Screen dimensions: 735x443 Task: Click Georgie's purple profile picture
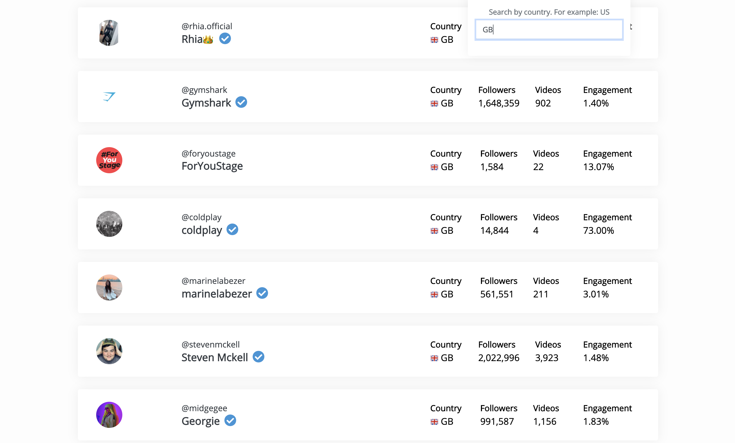click(x=109, y=415)
